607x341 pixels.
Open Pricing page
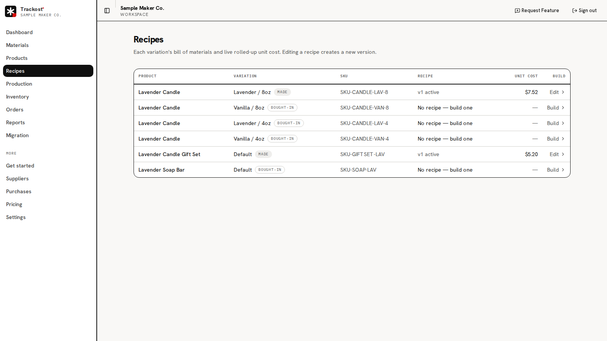pyautogui.click(x=48, y=204)
